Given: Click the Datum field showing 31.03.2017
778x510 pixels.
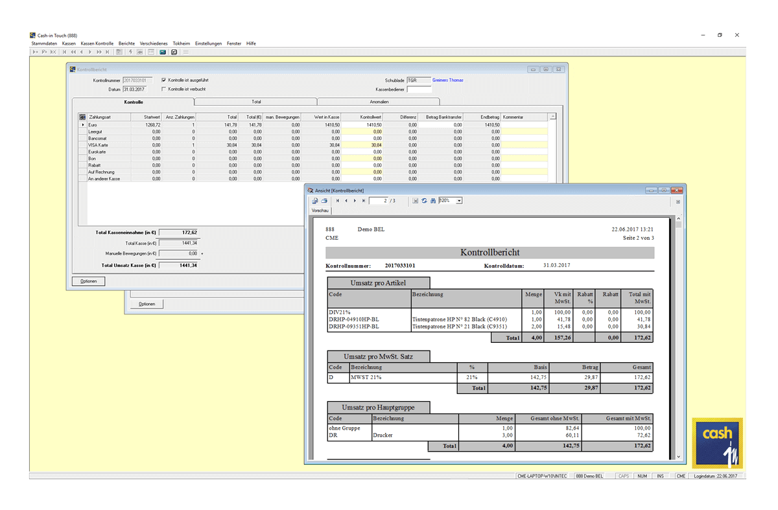Looking at the screenshot, I should tap(134, 89).
